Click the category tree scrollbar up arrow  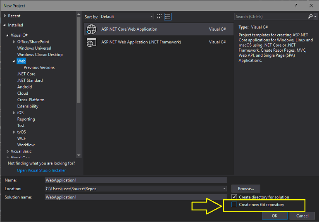coord(79,14)
